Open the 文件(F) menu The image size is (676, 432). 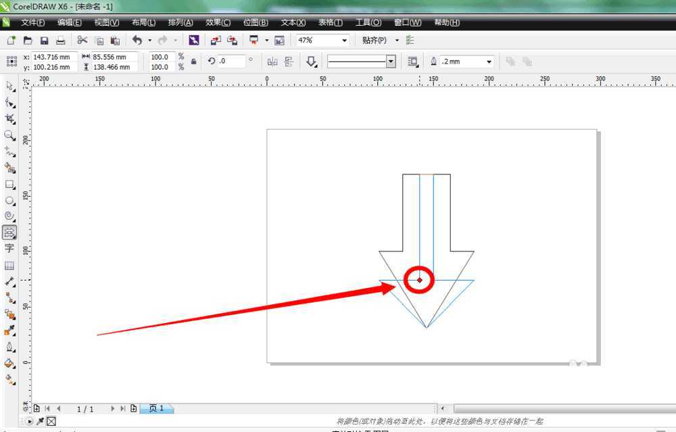click(x=33, y=22)
